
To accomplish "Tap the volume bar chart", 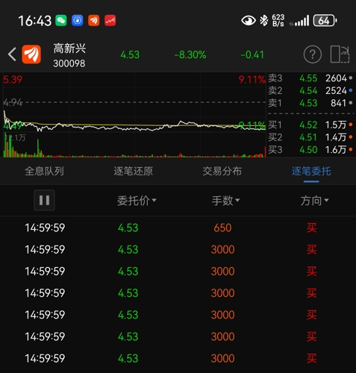I will (134, 145).
